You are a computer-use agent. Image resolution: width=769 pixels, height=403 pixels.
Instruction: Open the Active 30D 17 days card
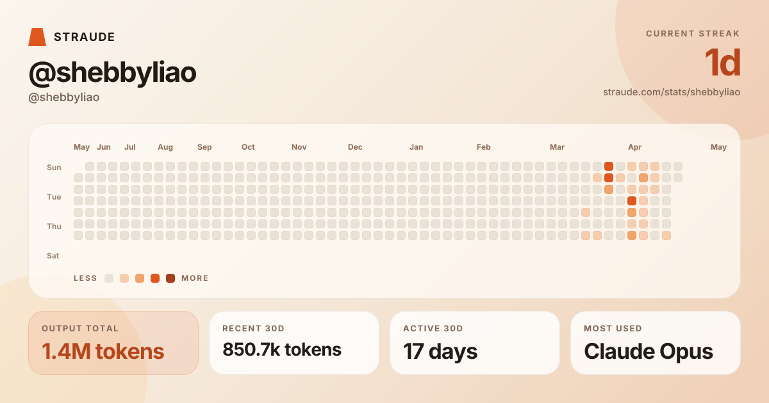[475, 343]
